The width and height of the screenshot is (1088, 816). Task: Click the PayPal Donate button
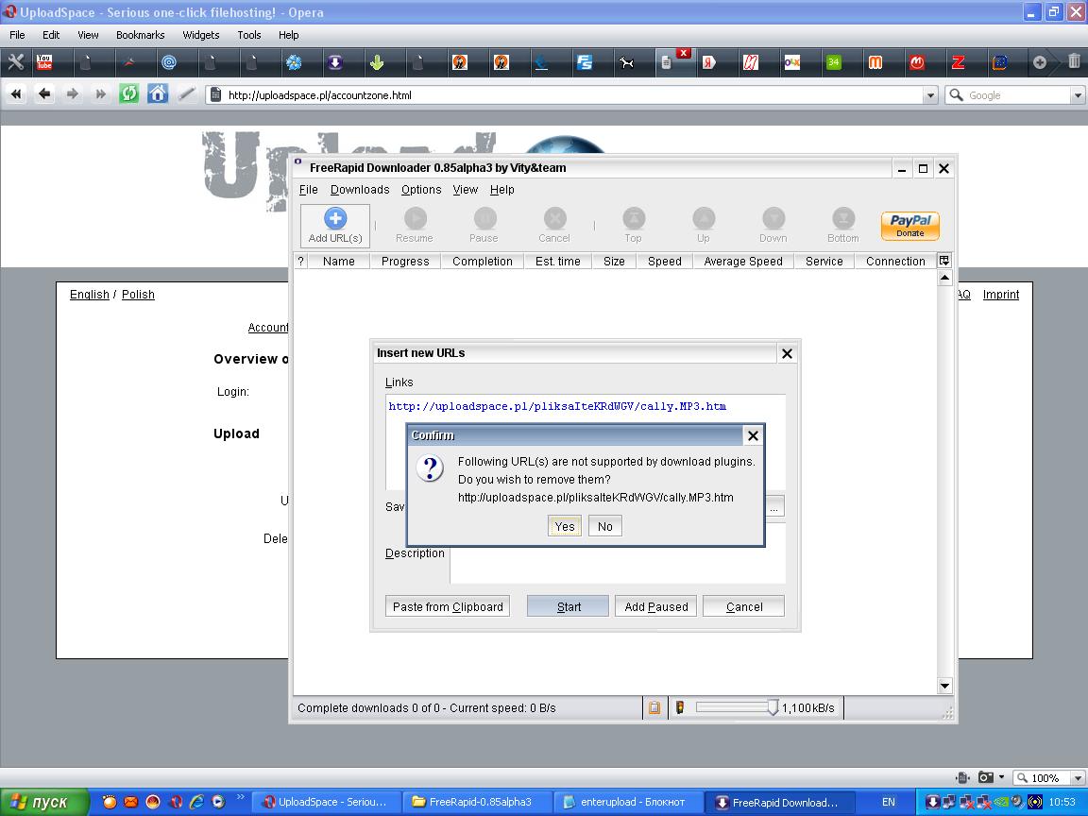click(x=909, y=226)
